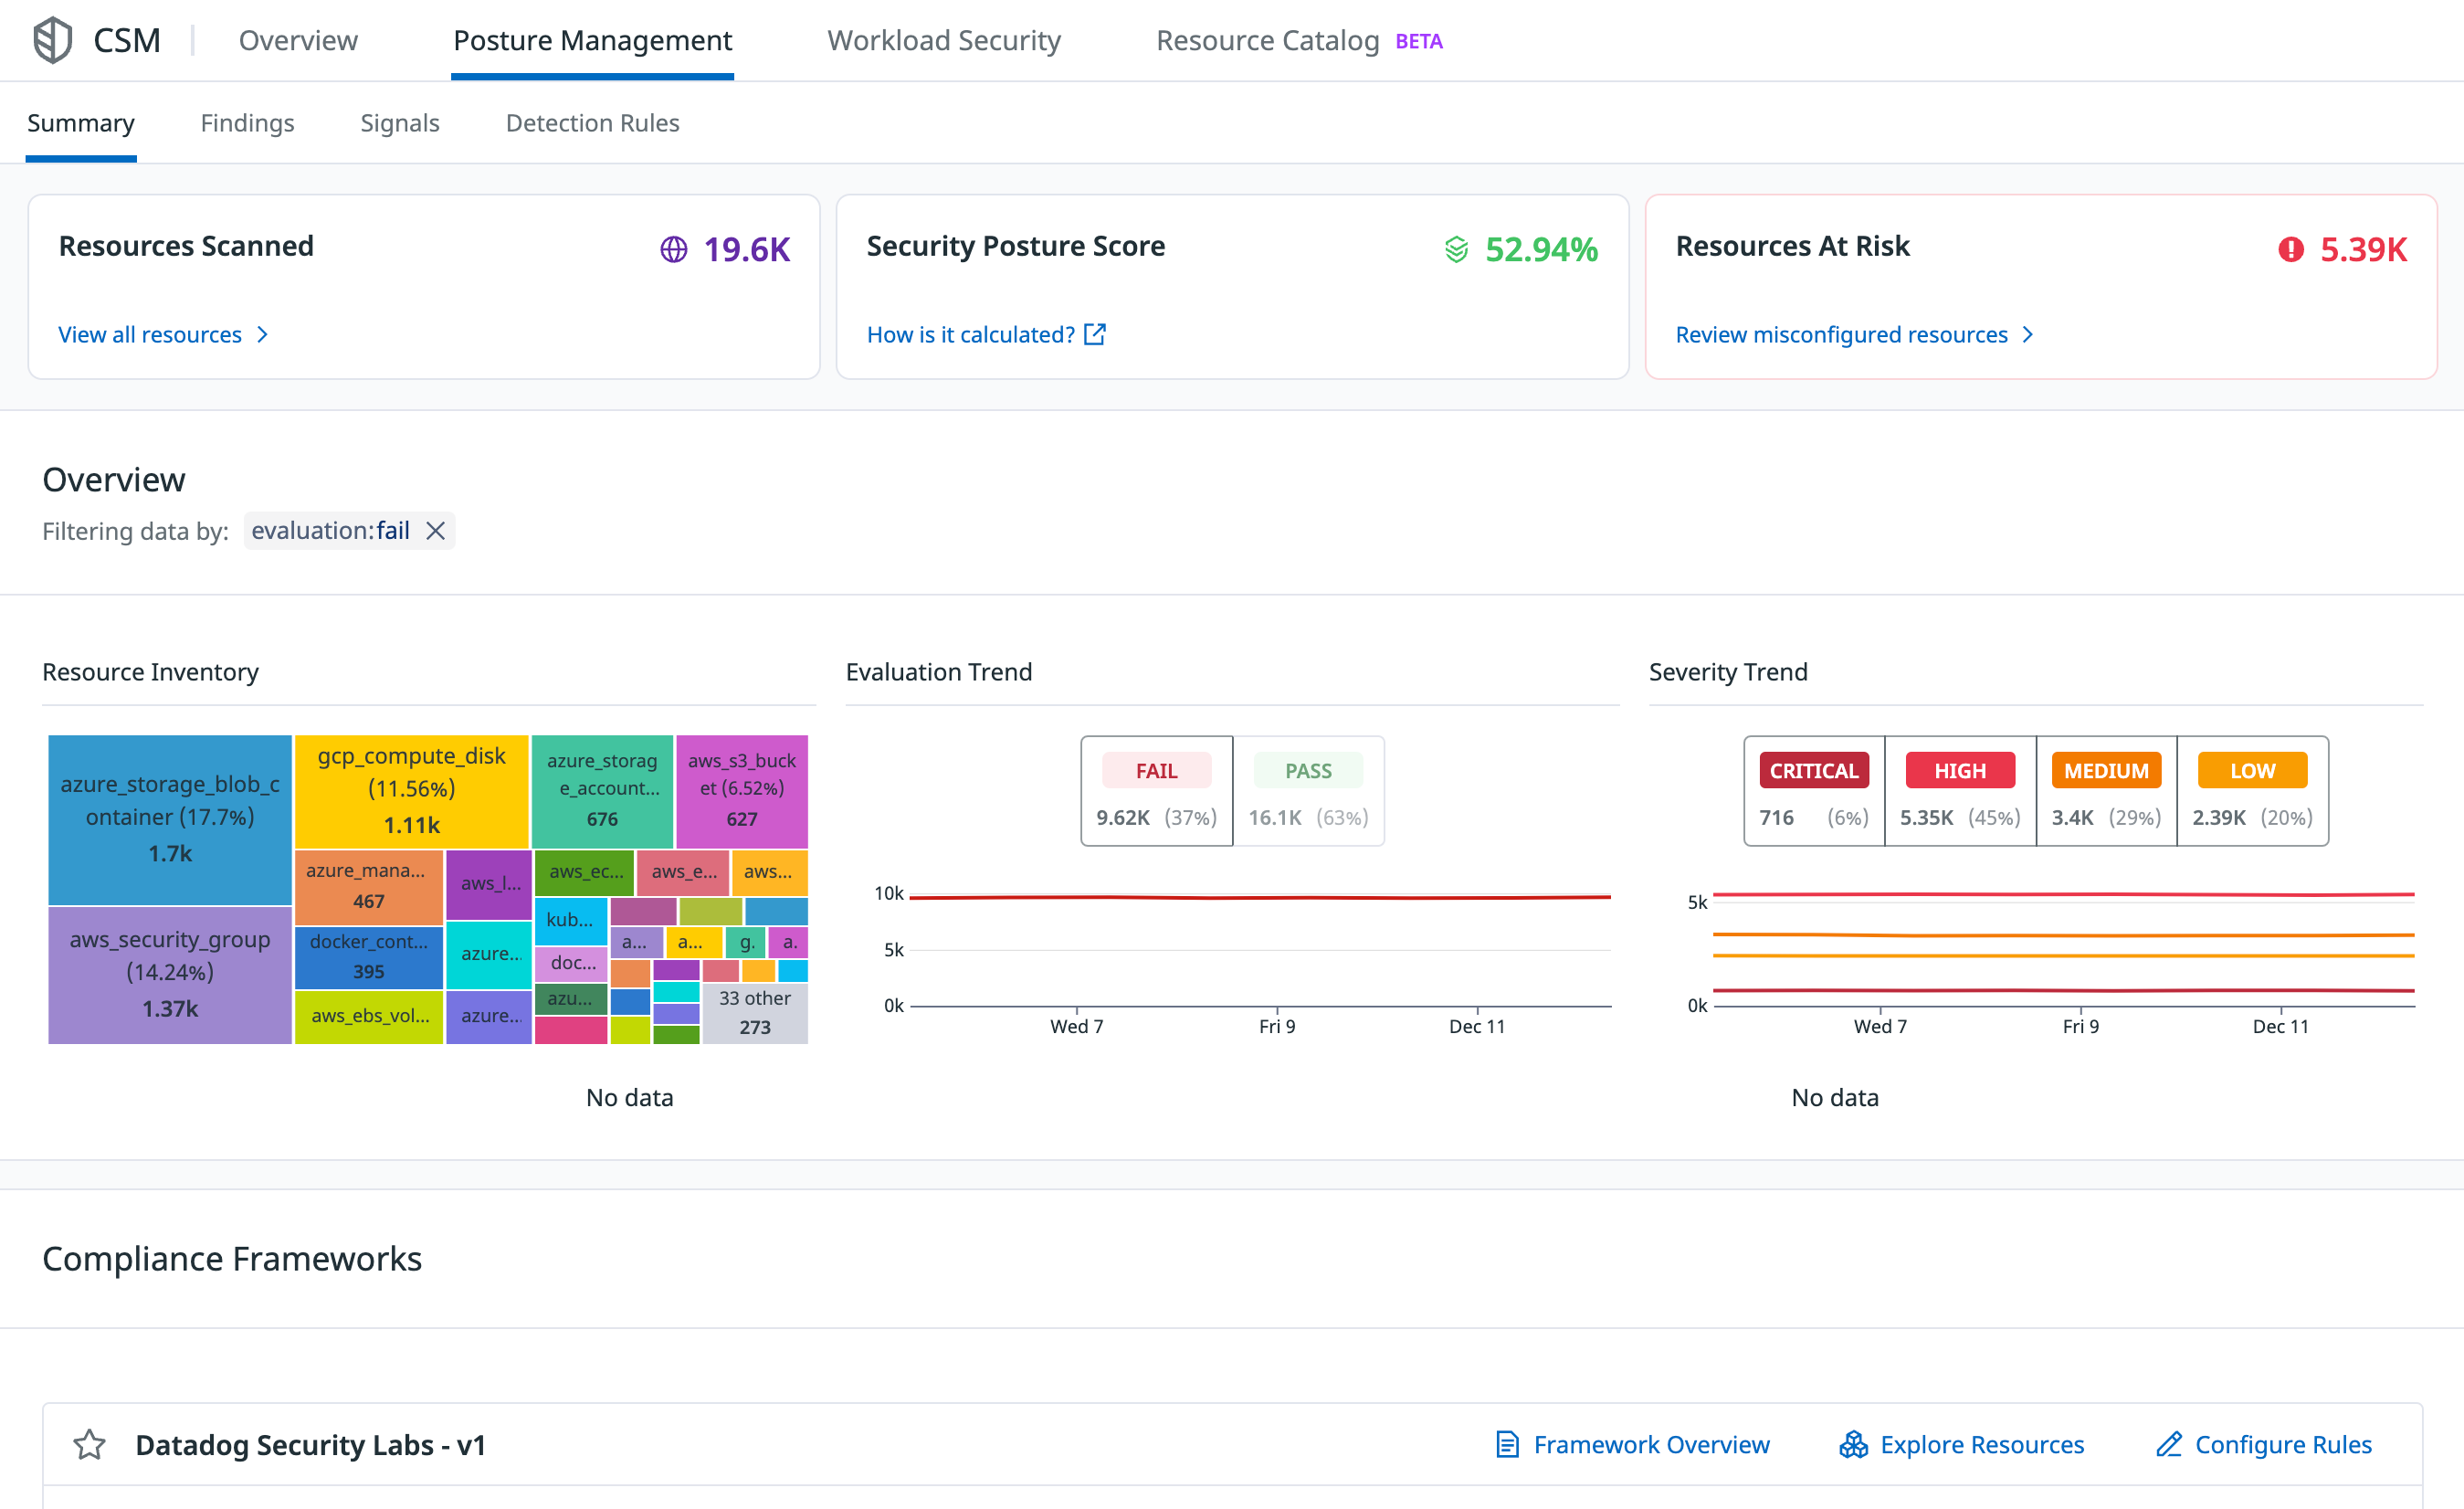Click the Configure Rules pencil icon
This screenshot has height=1509, width=2464.
[2168, 1444]
